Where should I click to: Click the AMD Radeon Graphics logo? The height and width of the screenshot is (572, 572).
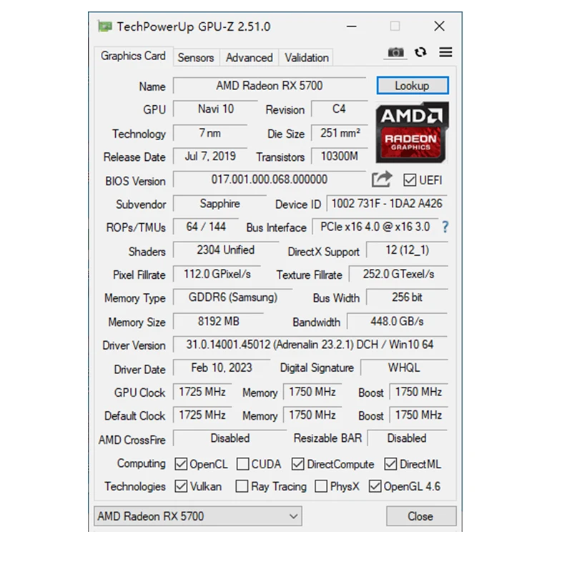(413, 132)
